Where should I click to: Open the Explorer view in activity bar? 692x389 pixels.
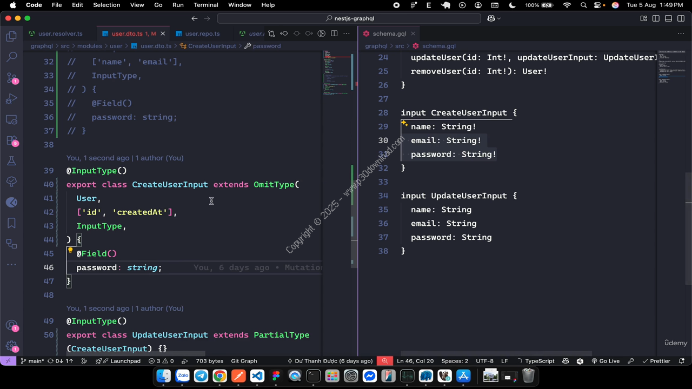tap(11, 37)
